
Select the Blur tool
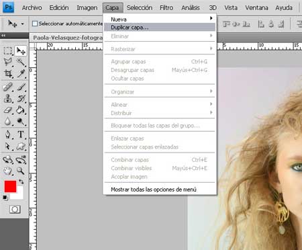[x=8, y=121]
